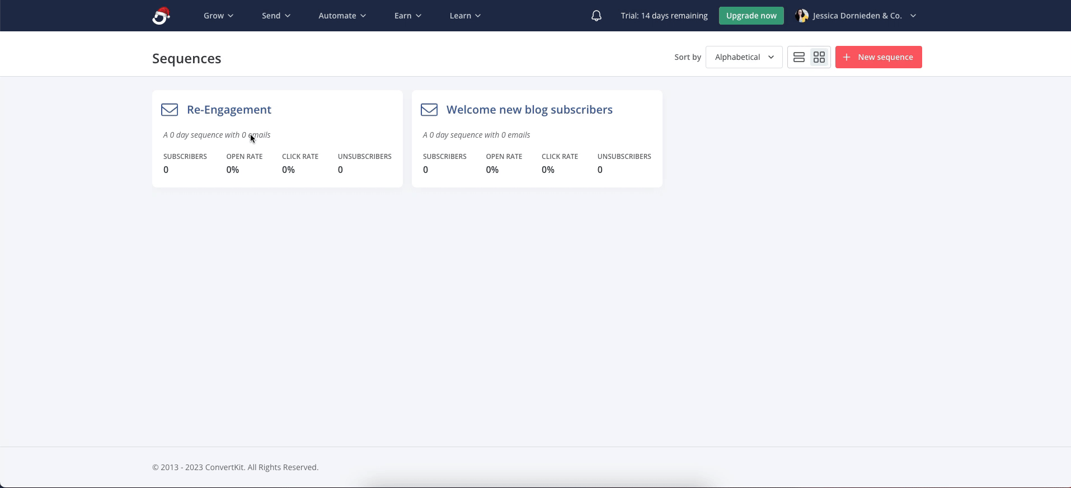Expand the Earn menu
The image size is (1071, 488).
pyautogui.click(x=408, y=16)
